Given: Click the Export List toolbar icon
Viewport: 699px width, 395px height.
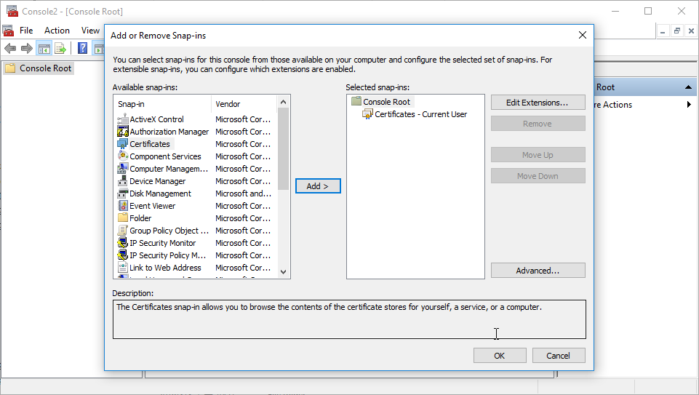Looking at the screenshot, I should [x=60, y=48].
